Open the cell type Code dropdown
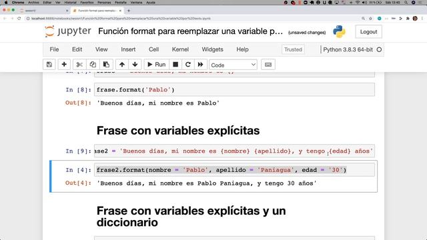 click(x=233, y=65)
